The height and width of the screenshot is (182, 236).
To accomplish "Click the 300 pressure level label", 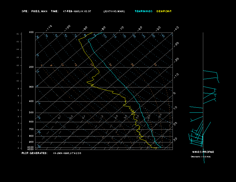I will pyautogui.click(x=31, y=87).
